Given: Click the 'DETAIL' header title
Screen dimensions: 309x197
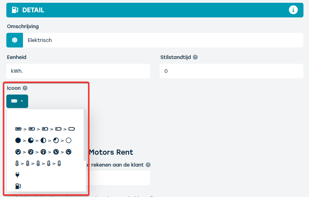Looking at the screenshot, I should (x=33, y=10).
